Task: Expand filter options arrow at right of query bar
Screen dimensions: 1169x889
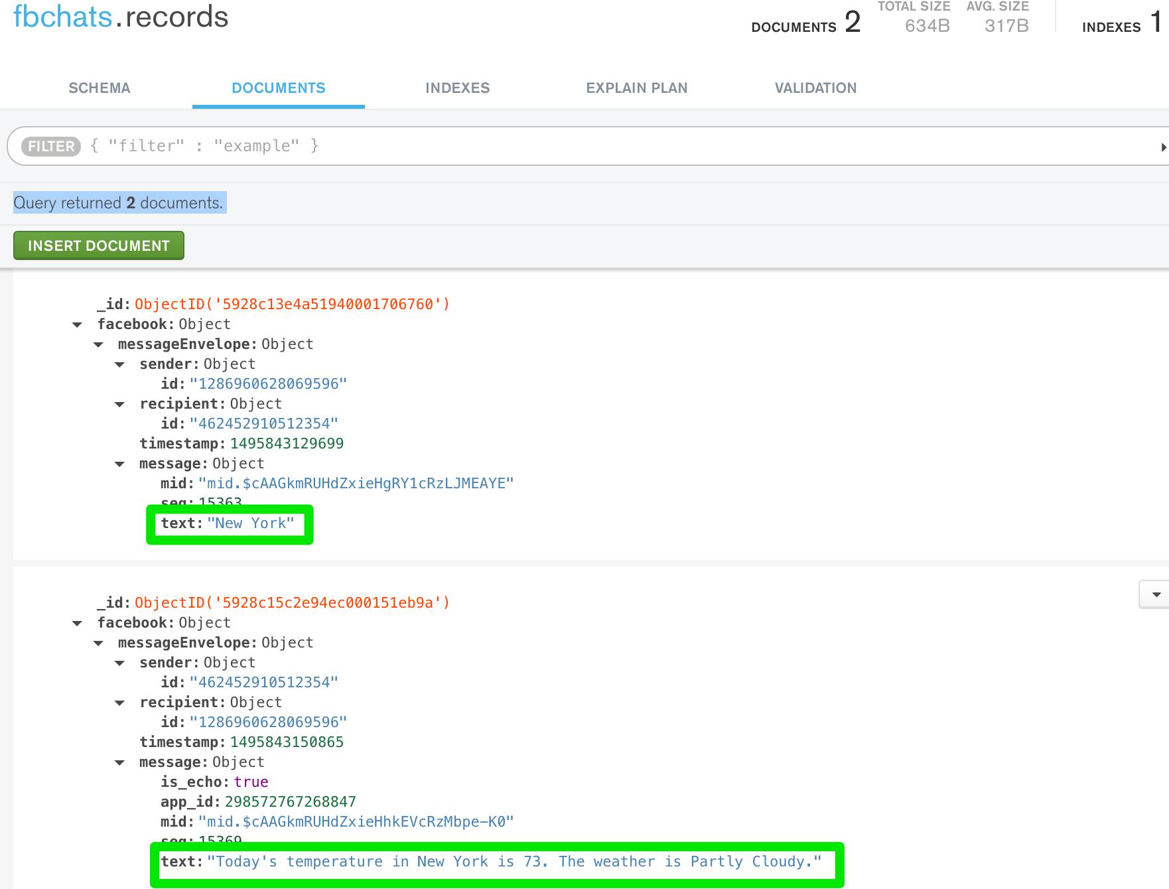Action: click(1164, 147)
